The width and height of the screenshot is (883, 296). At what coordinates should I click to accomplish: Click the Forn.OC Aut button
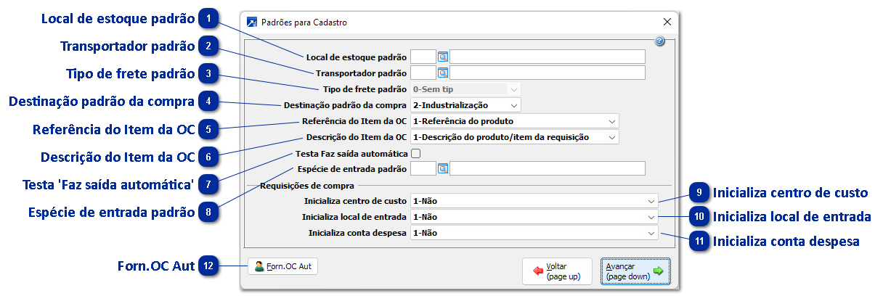pyautogui.click(x=282, y=266)
